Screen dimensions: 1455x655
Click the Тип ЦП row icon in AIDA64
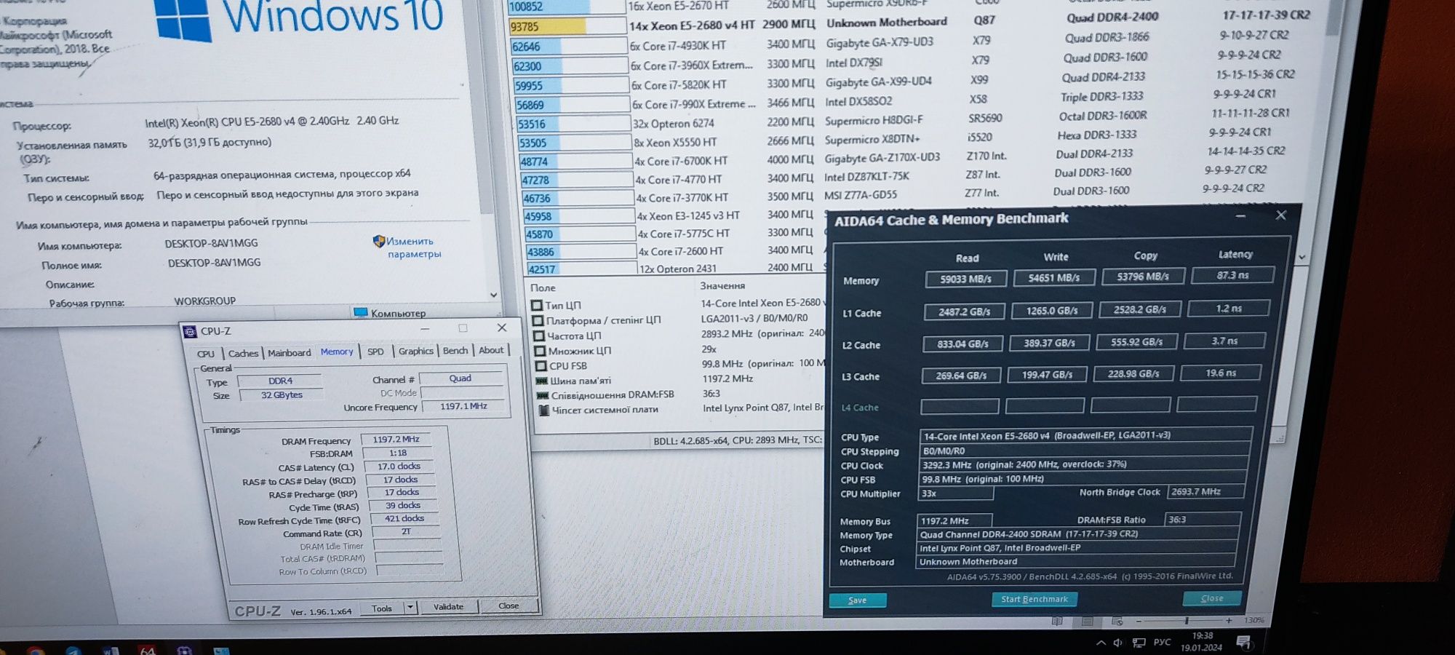coord(537,305)
